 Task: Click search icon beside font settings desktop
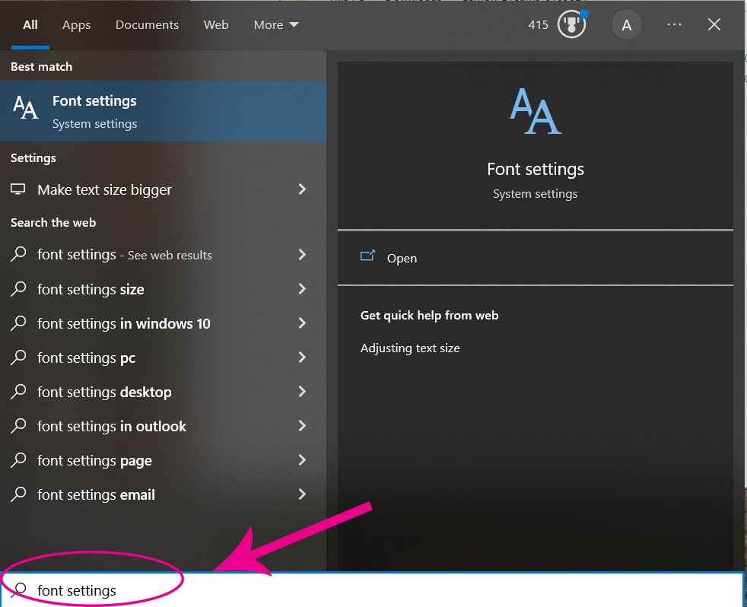18,392
